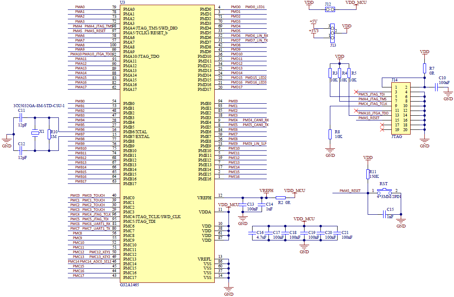Select the J14 JTAG connector body
This screenshot has width=454, height=297.
point(400,109)
